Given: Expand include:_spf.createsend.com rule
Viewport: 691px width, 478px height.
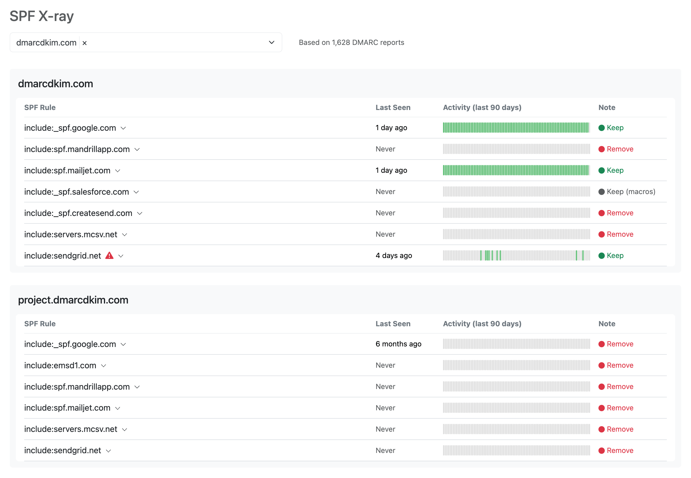Looking at the screenshot, I should [x=140, y=213].
